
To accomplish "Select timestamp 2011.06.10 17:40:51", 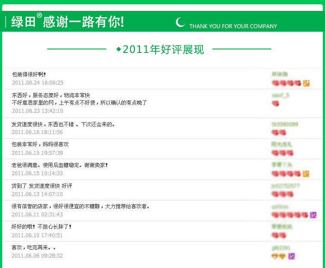I will [37, 235].
